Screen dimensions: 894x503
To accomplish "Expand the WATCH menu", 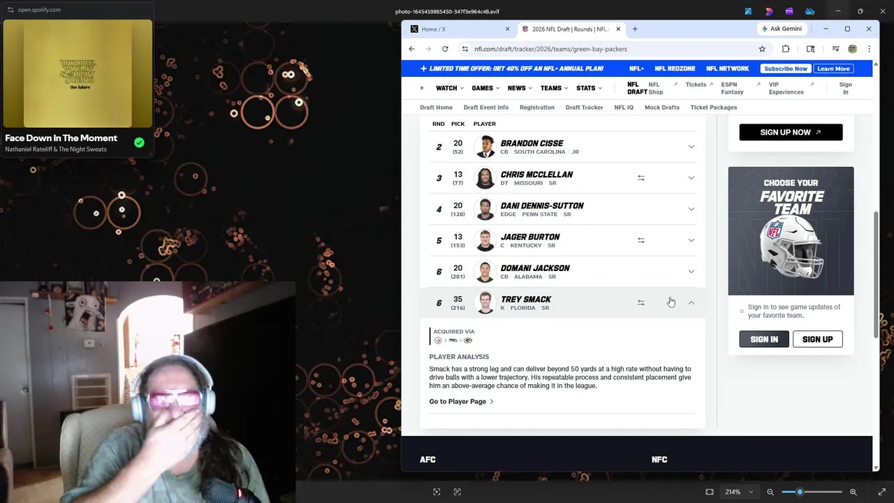I will (x=450, y=88).
